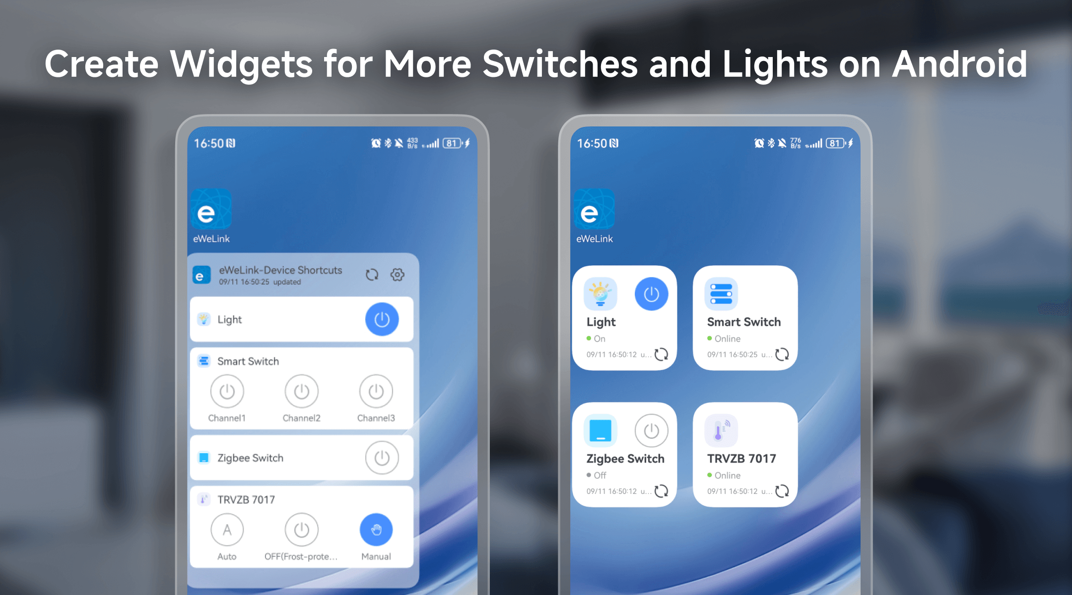This screenshot has width=1072, height=595.
Task: Tap the Light bulb icon in widget
Action: pyautogui.click(x=600, y=293)
